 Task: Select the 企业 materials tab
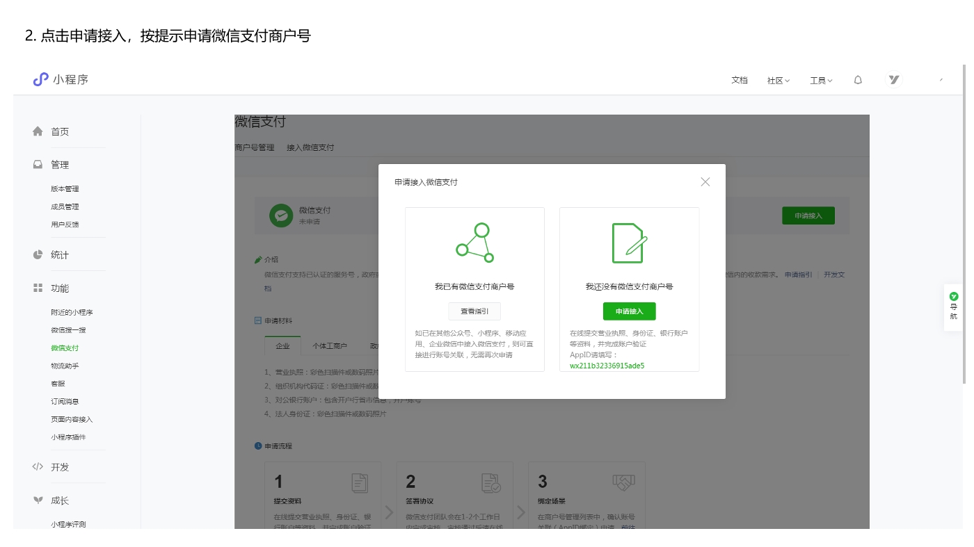tap(282, 345)
